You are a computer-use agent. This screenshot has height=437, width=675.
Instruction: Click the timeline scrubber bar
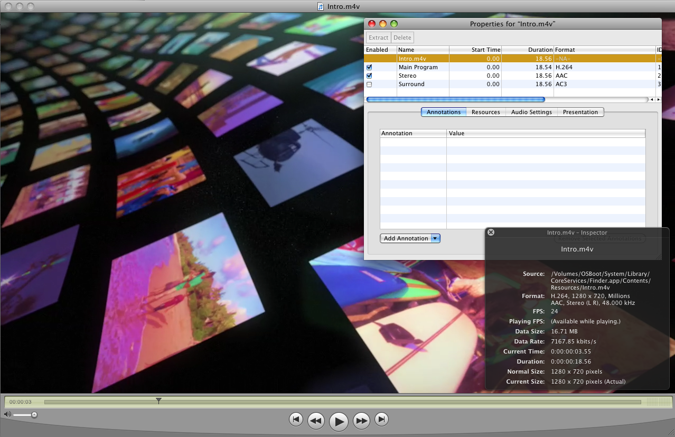[x=342, y=402]
